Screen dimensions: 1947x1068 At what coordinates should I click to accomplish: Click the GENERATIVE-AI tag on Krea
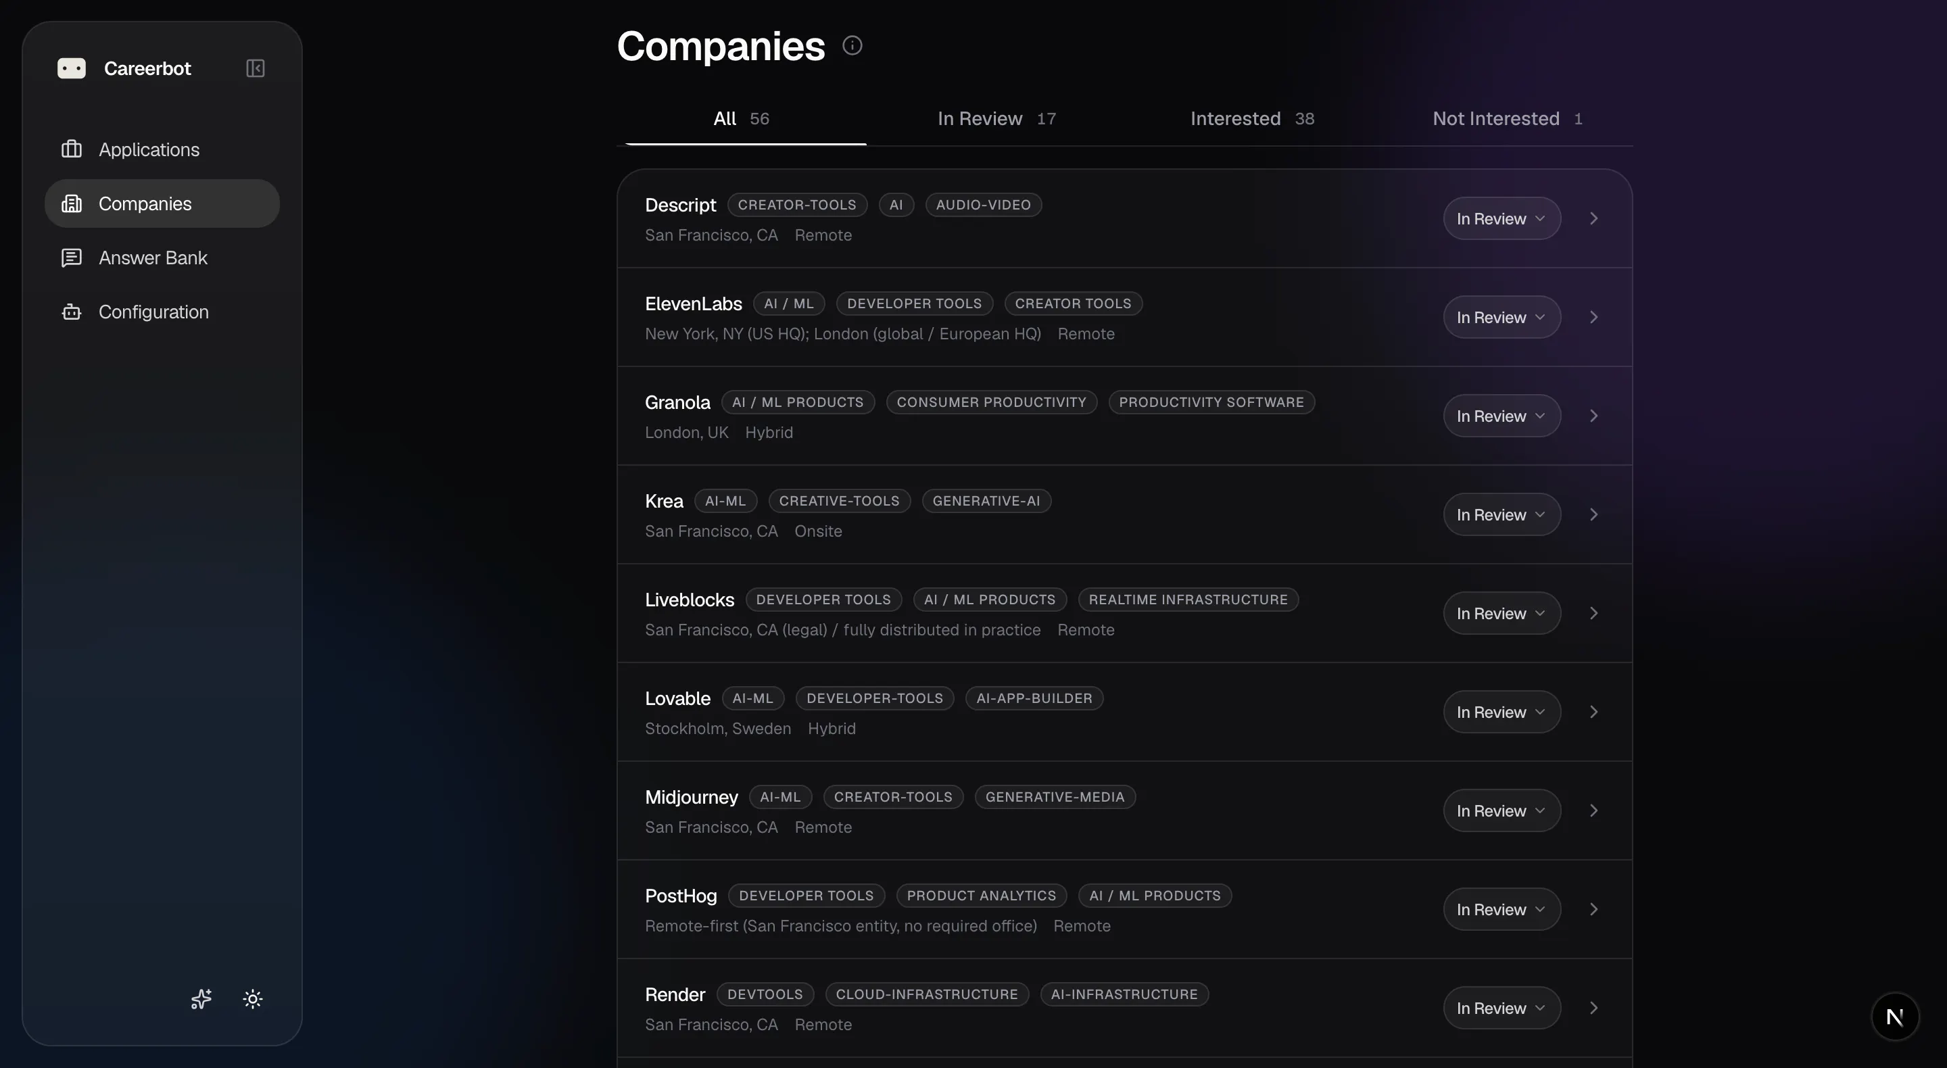tap(986, 501)
